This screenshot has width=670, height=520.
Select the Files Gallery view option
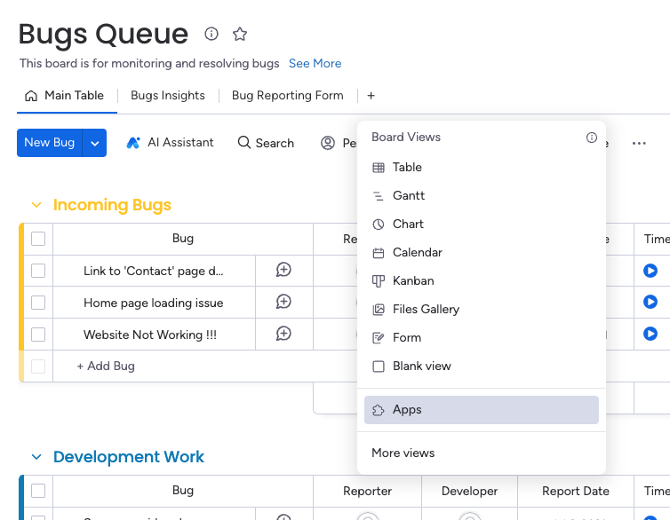[481, 310]
